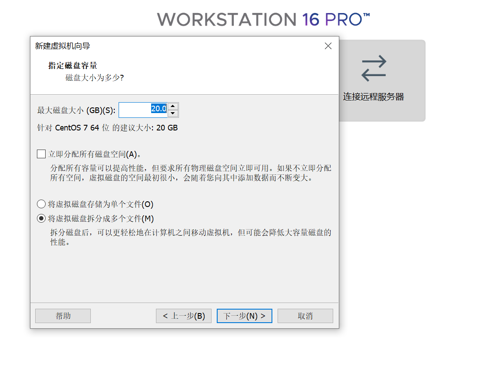The width and height of the screenshot is (490, 377).
Task: Increase disk size with the spinner up arrow
Action: click(x=173, y=107)
